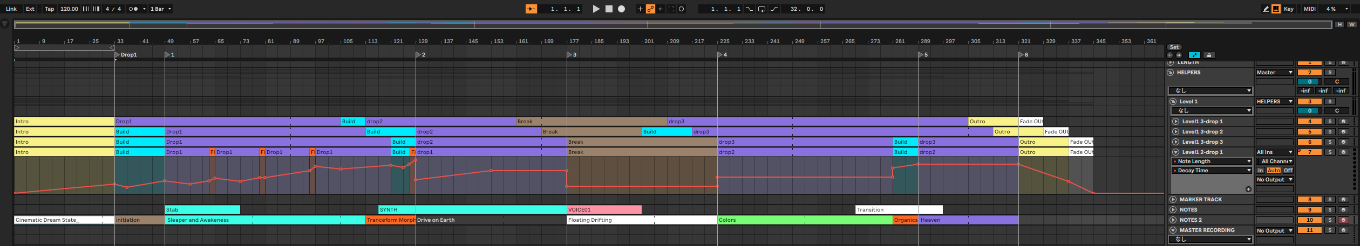Screen dimensions: 1360x246
Task: Click the Set locator button
Action: (x=1174, y=47)
